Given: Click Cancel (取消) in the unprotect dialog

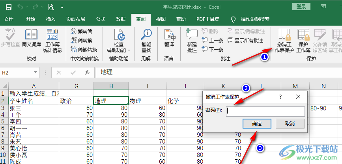Looking at the screenshot, I should coord(290,123).
